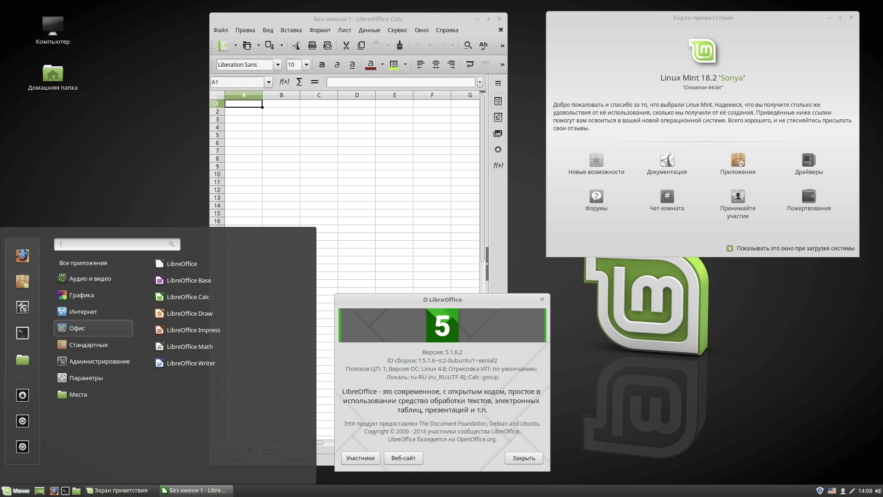Expand the Name Box dropdown
This screenshot has height=497, width=883.
[x=269, y=82]
